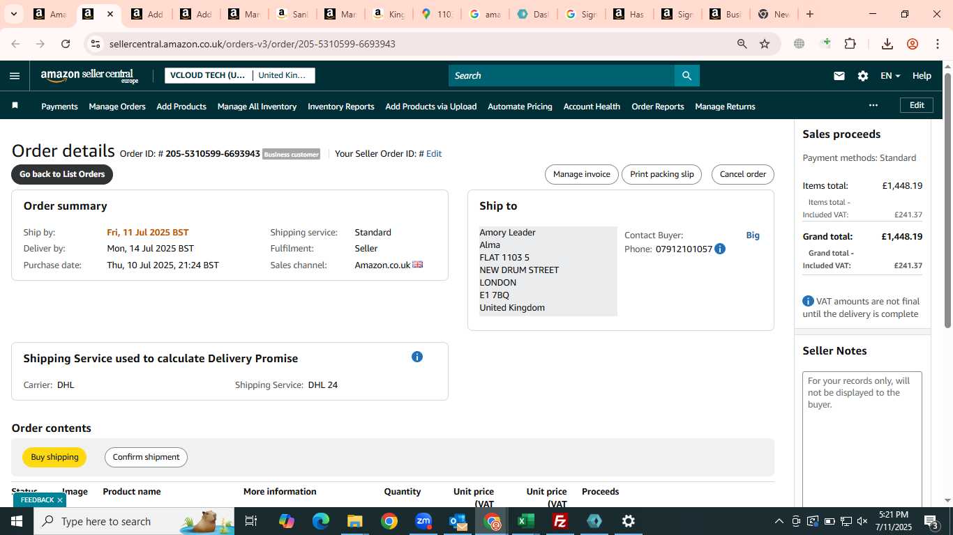Click the Delivery Promise info icon
953x535 pixels.
pyautogui.click(x=417, y=357)
